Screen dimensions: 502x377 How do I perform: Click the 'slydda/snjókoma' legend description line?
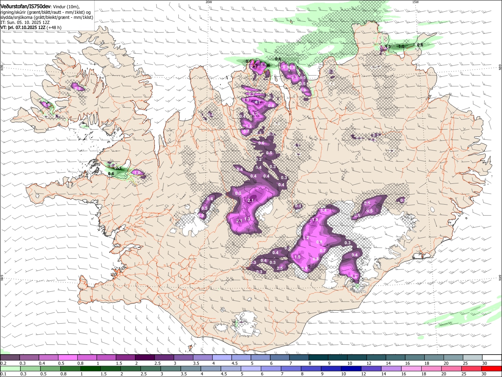click(x=47, y=17)
